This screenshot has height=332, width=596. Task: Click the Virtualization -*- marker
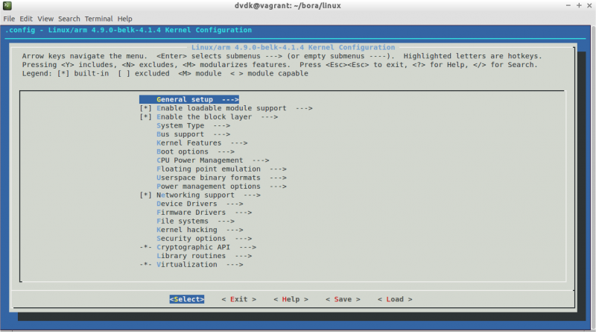coord(145,265)
